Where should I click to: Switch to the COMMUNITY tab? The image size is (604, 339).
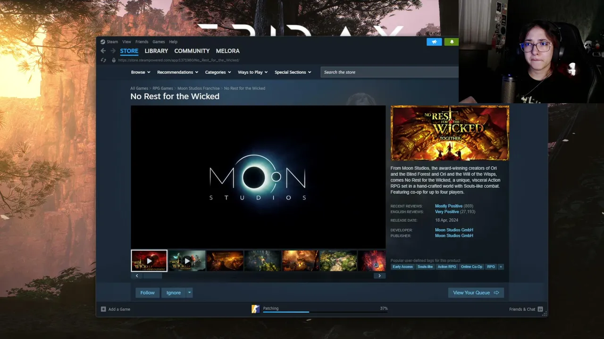192,51
